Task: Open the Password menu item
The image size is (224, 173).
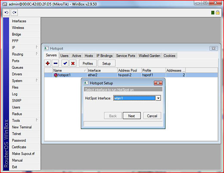Action: pyautogui.click(x=19, y=140)
